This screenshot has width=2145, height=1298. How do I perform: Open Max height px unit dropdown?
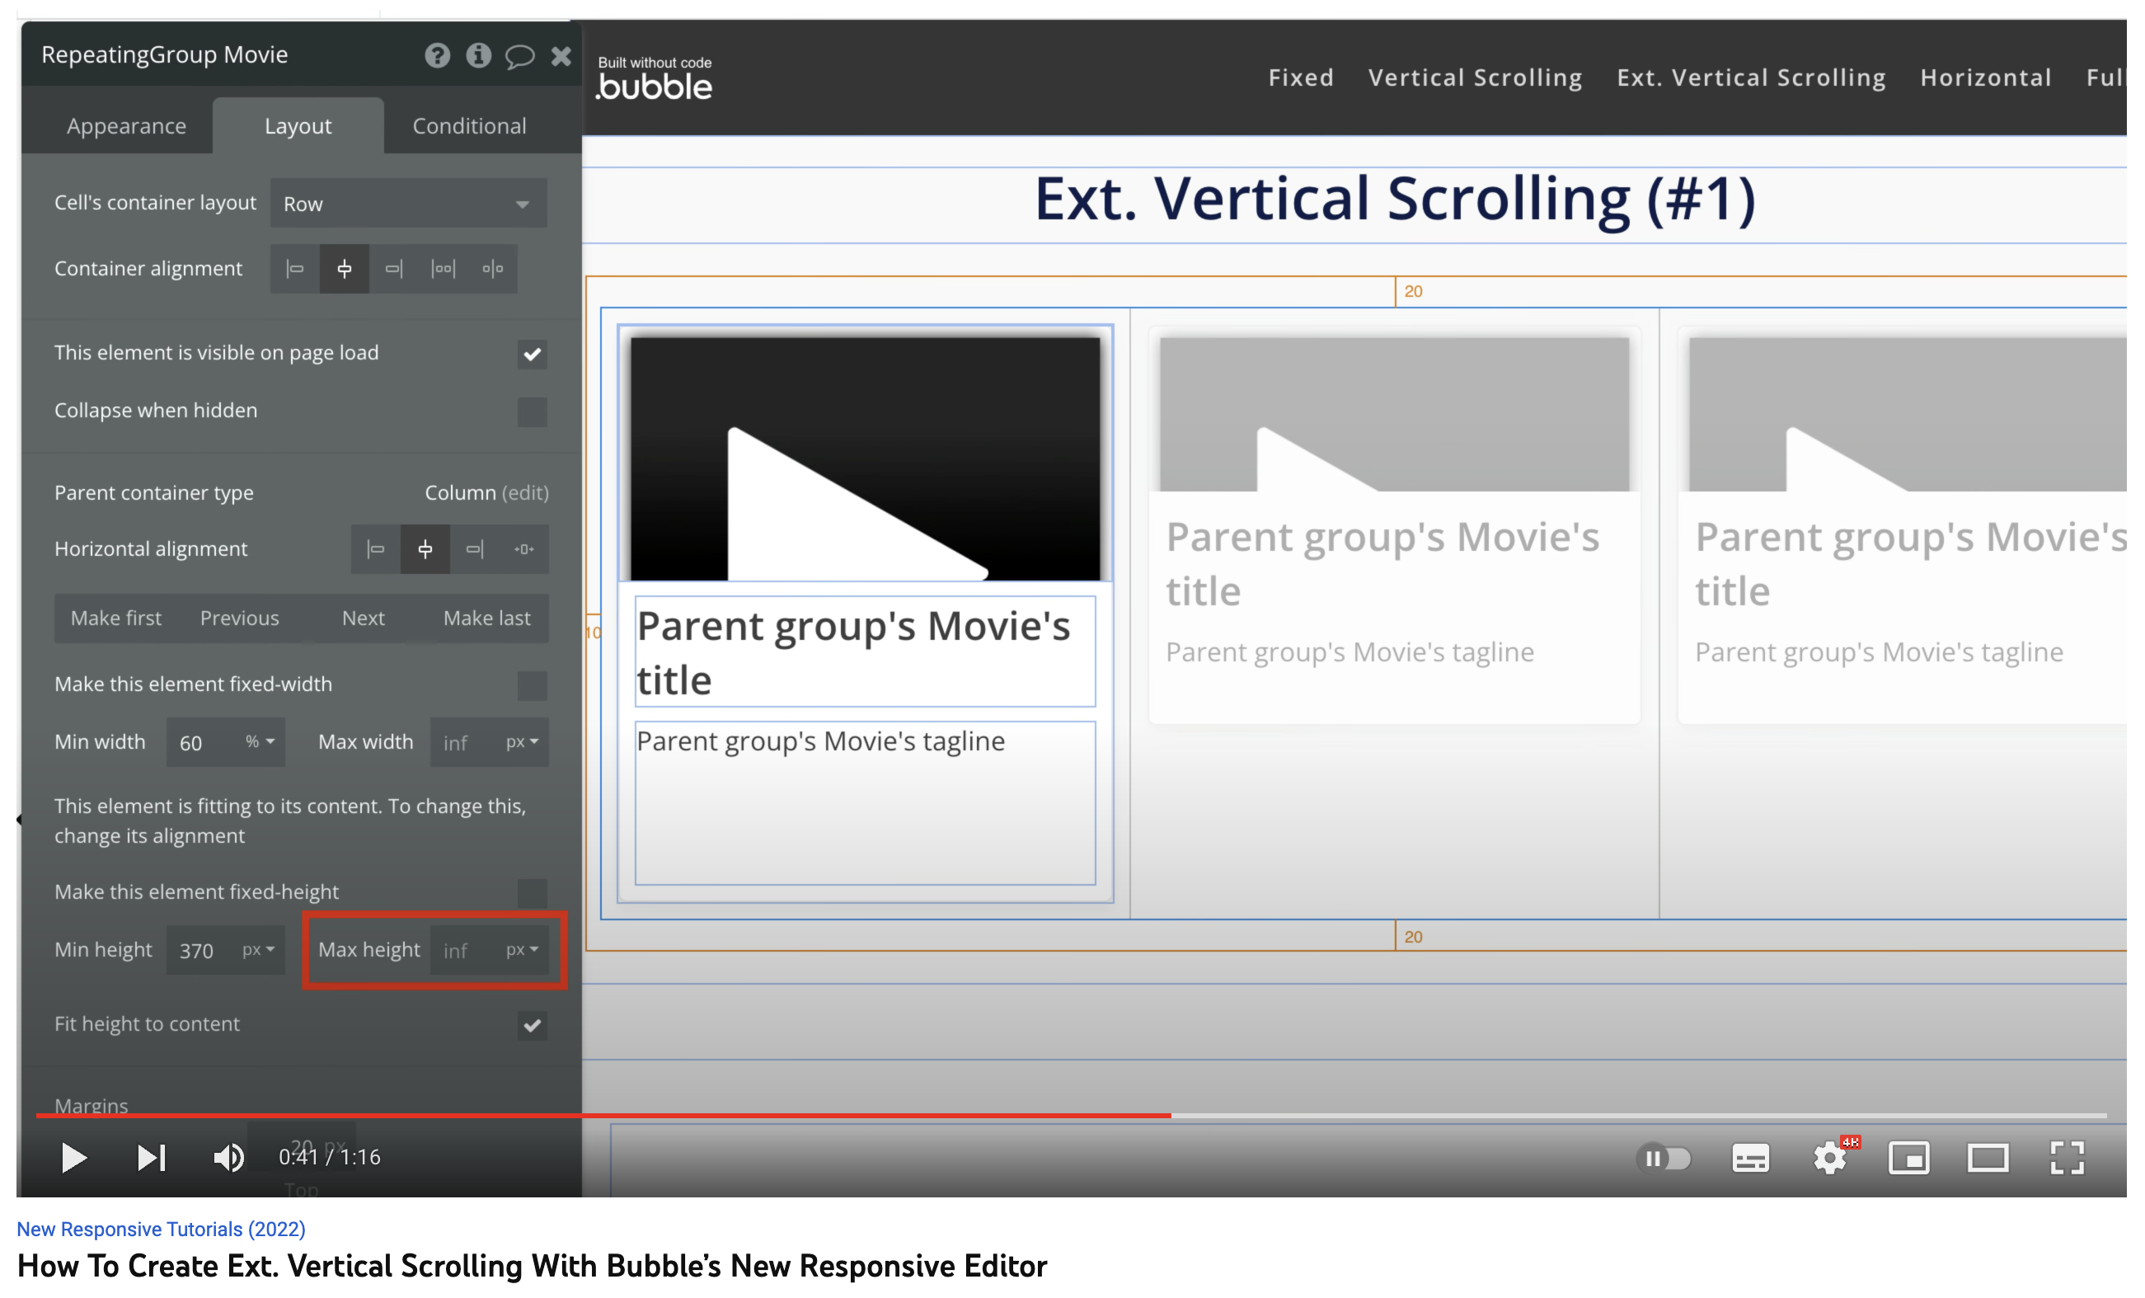click(x=523, y=950)
